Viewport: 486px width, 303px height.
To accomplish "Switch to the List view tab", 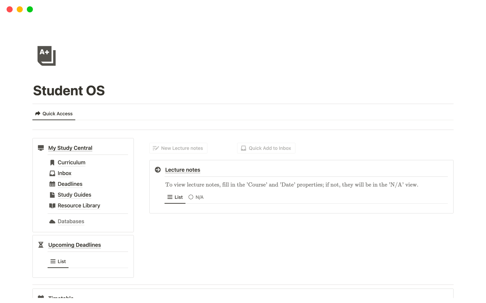I will pos(175,197).
